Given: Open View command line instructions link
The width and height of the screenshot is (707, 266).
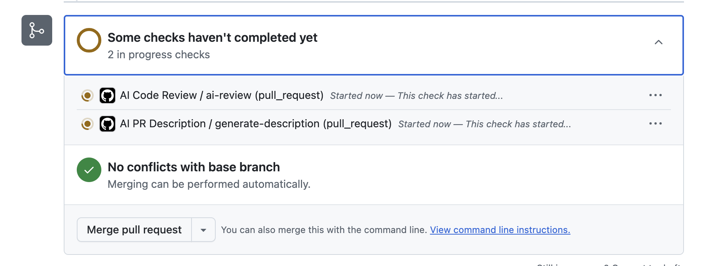Looking at the screenshot, I should tap(500, 230).
